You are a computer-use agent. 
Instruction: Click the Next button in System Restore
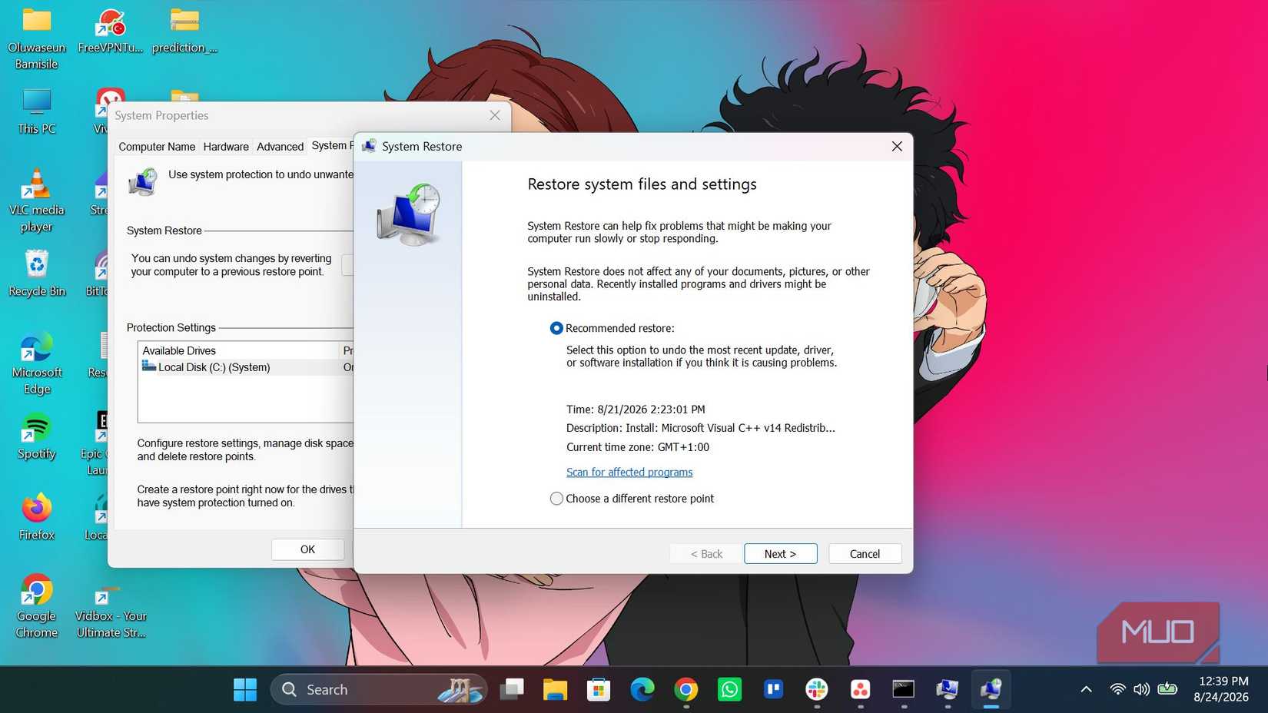point(780,553)
